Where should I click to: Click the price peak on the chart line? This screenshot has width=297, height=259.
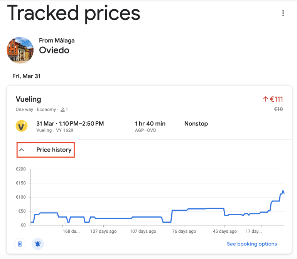pyautogui.click(x=283, y=191)
